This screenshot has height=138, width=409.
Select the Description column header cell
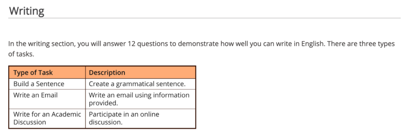tap(140, 72)
